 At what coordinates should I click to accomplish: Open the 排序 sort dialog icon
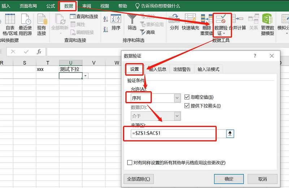tap(116, 22)
